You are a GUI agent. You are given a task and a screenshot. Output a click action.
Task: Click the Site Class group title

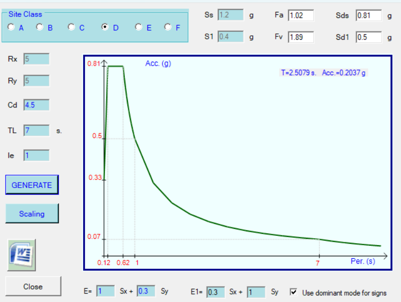(x=25, y=14)
